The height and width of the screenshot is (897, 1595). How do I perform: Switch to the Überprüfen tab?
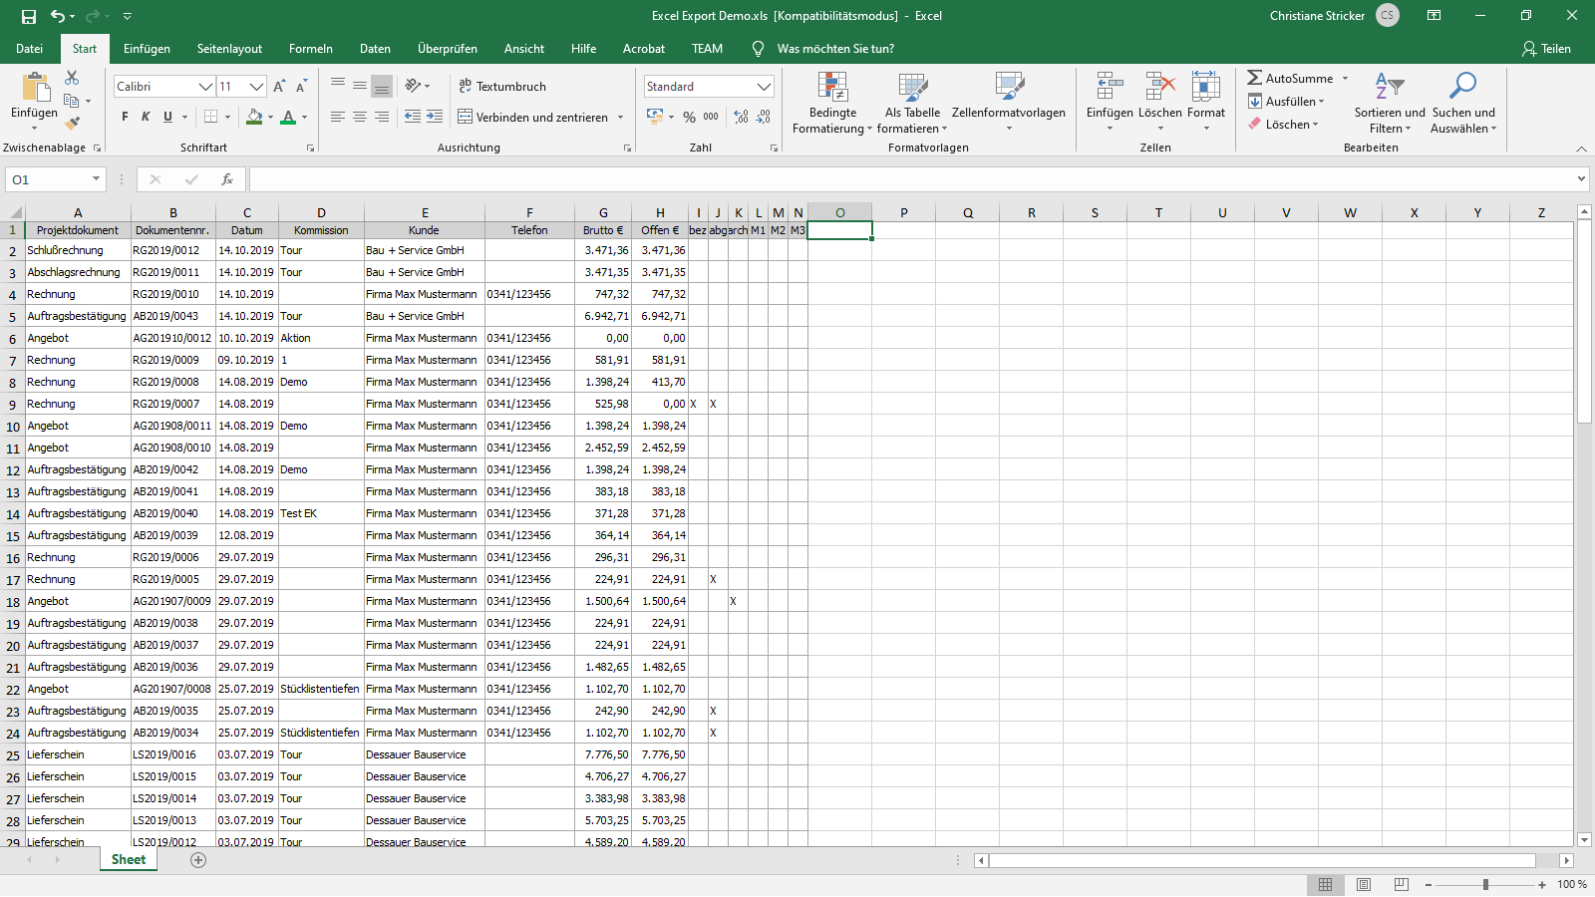(448, 49)
